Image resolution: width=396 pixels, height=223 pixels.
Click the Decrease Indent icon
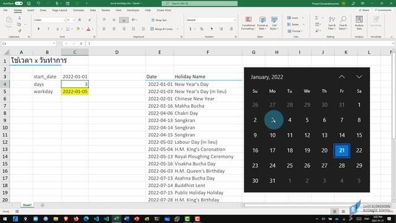point(134,29)
